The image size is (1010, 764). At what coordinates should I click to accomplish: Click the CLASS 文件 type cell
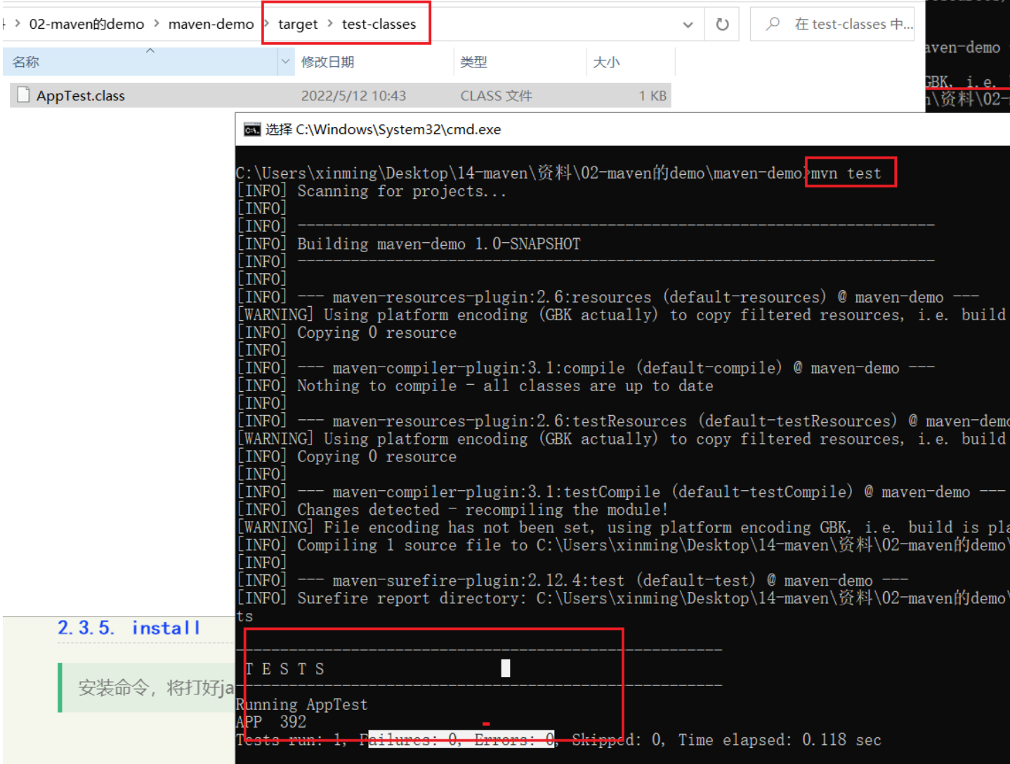(x=496, y=95)
